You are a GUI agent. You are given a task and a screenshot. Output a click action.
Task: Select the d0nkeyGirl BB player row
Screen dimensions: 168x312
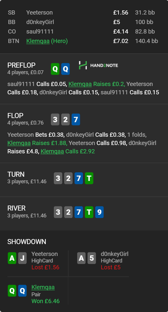tap(83, 22)
